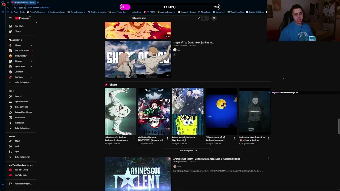
Task: Open three-dot menu for Old is Gold short
Action: pos(167,138)
